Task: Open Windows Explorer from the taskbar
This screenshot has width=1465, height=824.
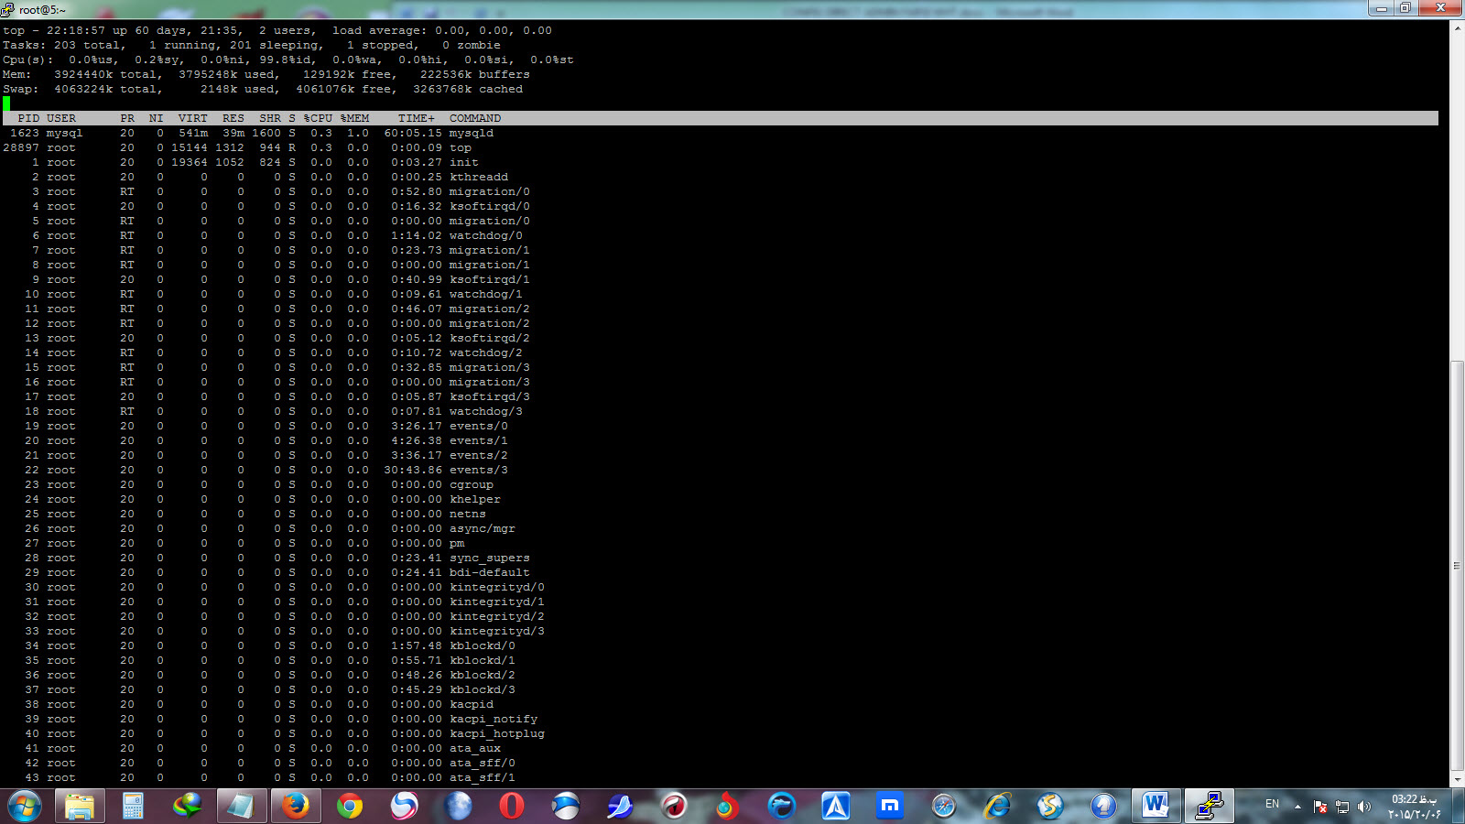Action: [80, 807]
